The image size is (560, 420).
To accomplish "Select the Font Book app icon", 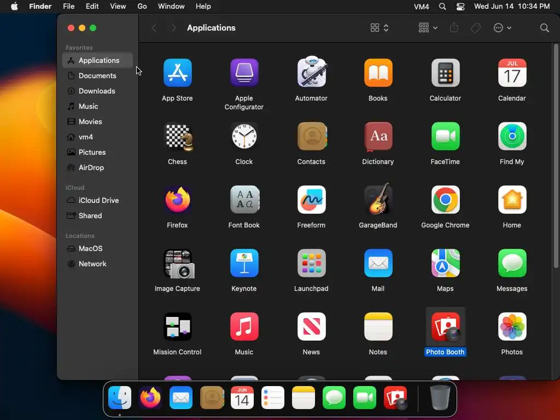I will (244, 200).
